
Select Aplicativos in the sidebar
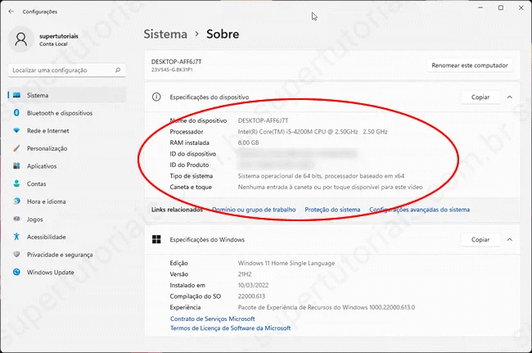pos(67,166)
